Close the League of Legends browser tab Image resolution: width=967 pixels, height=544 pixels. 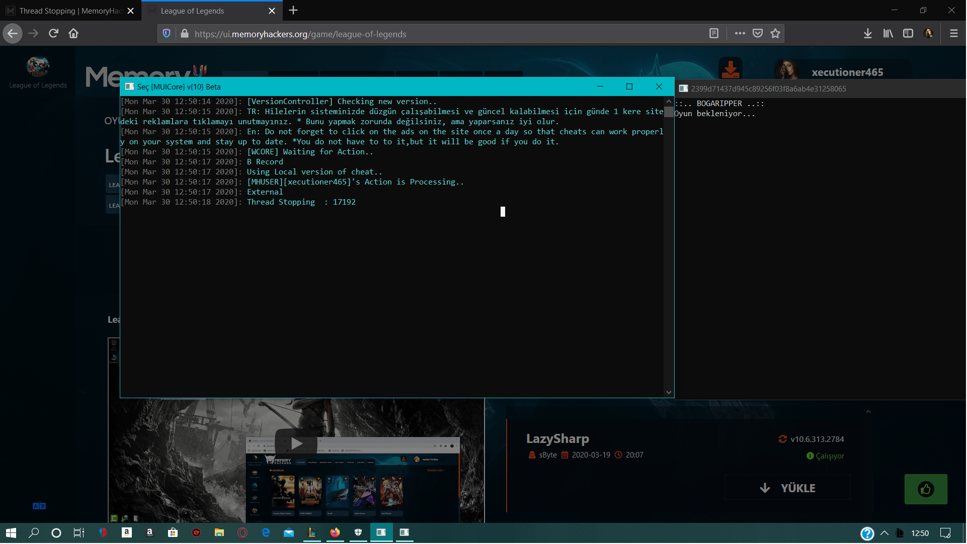(x=272, y=11)
